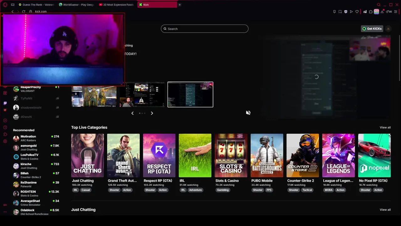
Task: Open offline channel d0wwN
Action: coord(36,117)
